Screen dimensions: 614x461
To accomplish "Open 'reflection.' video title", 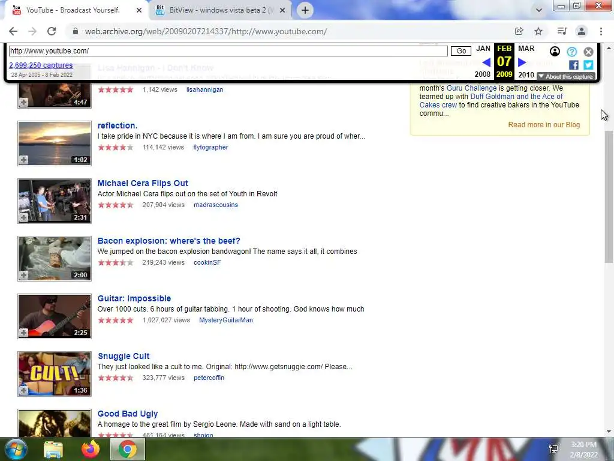I will [118, 125].
